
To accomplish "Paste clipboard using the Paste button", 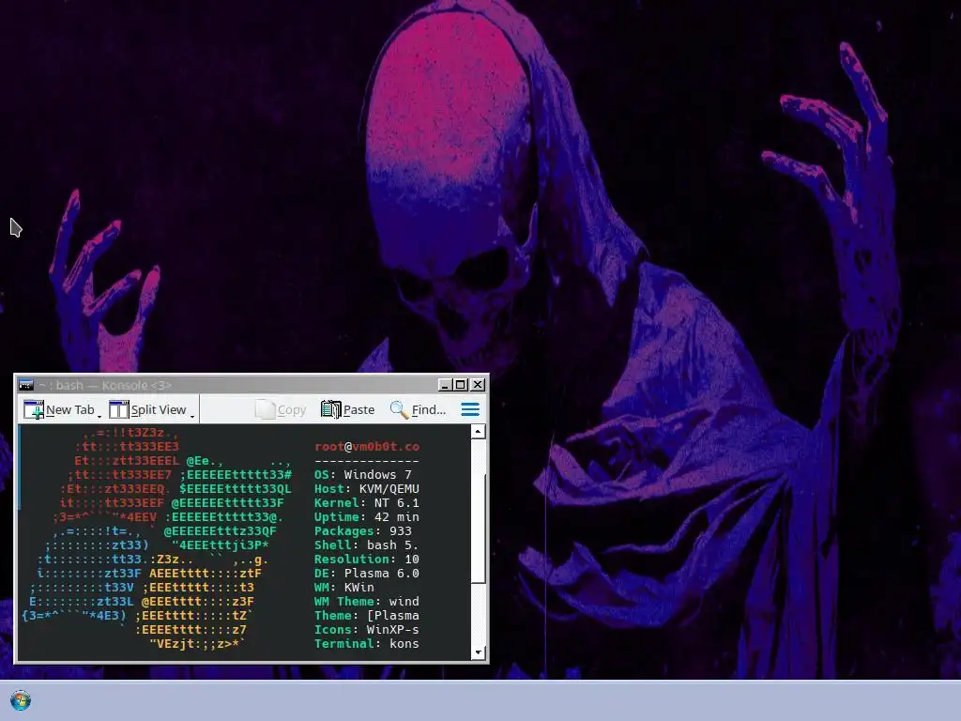I will tap(347, 409).
